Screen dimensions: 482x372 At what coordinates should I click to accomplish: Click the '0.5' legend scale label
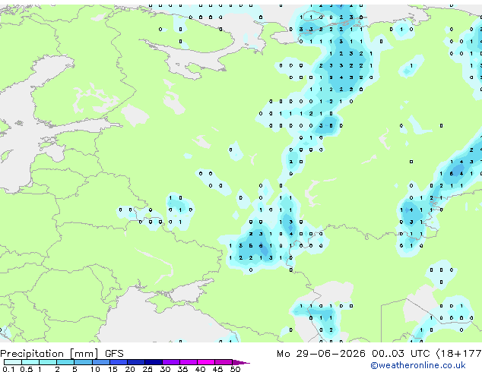click(27, 369)
